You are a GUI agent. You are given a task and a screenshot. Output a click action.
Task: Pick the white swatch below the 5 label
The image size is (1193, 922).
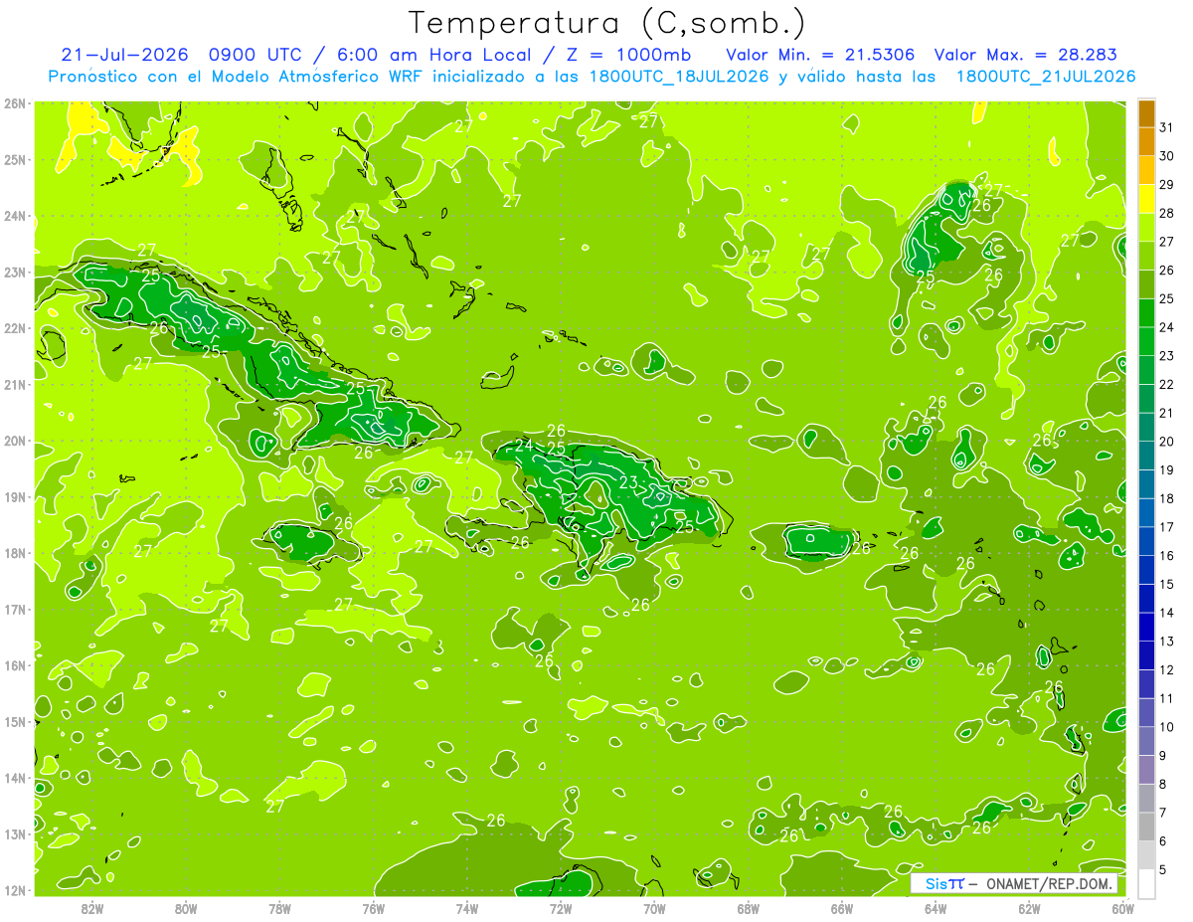[1147, 883]
